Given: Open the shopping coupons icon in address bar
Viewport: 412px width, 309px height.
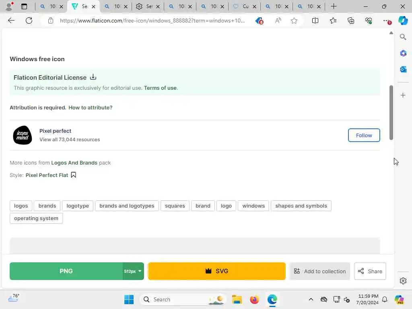Looking at the screenshot, I should click(x=260, y=21).
